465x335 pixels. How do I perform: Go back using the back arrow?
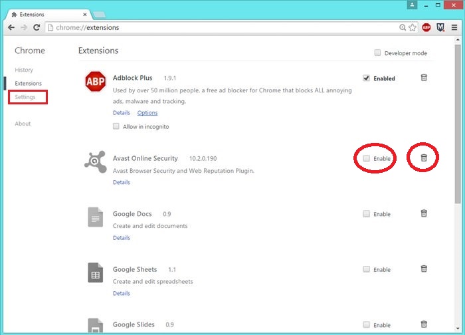(x=11, y=28)
